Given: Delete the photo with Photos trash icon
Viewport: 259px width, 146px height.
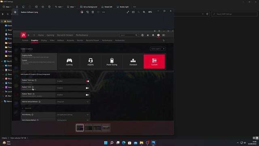Looking at the screenshot, I should point(93,12).
